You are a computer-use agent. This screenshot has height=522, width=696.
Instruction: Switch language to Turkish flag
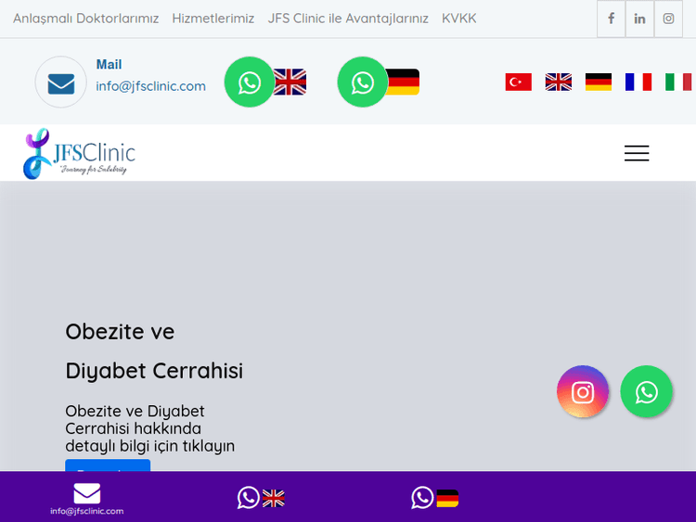click(518, 83)
